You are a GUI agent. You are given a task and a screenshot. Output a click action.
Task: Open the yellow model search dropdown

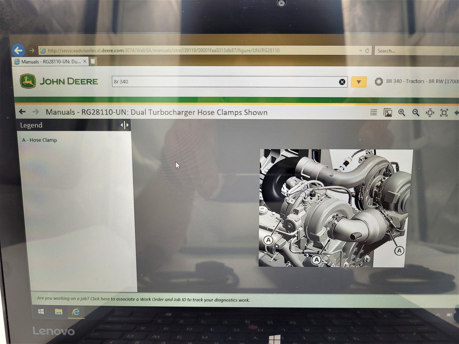point(359,82)
